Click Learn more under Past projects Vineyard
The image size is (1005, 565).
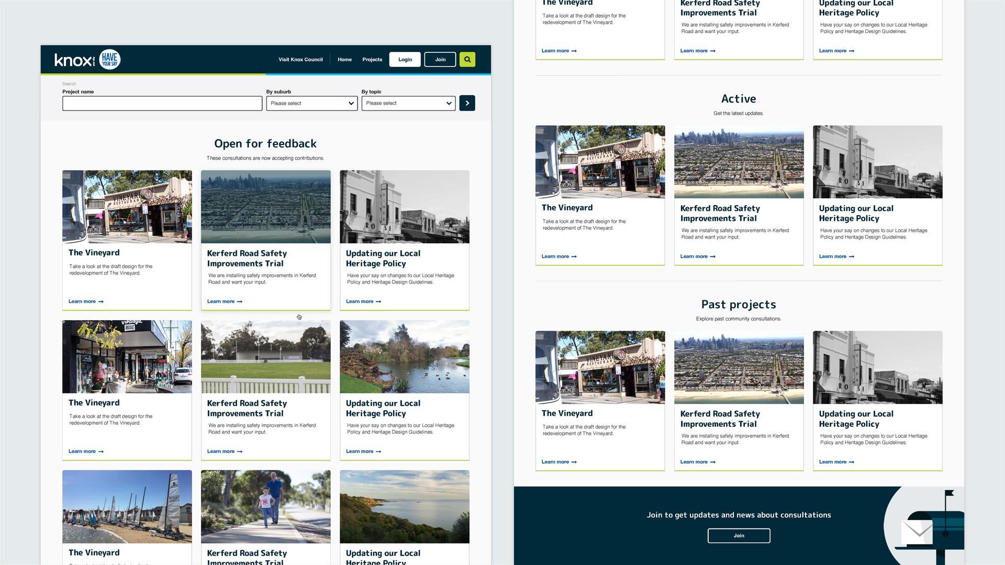click(555, 462)
